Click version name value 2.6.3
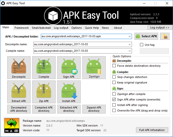This screenshot has height=137, width=173. click(x=49, y=125)
